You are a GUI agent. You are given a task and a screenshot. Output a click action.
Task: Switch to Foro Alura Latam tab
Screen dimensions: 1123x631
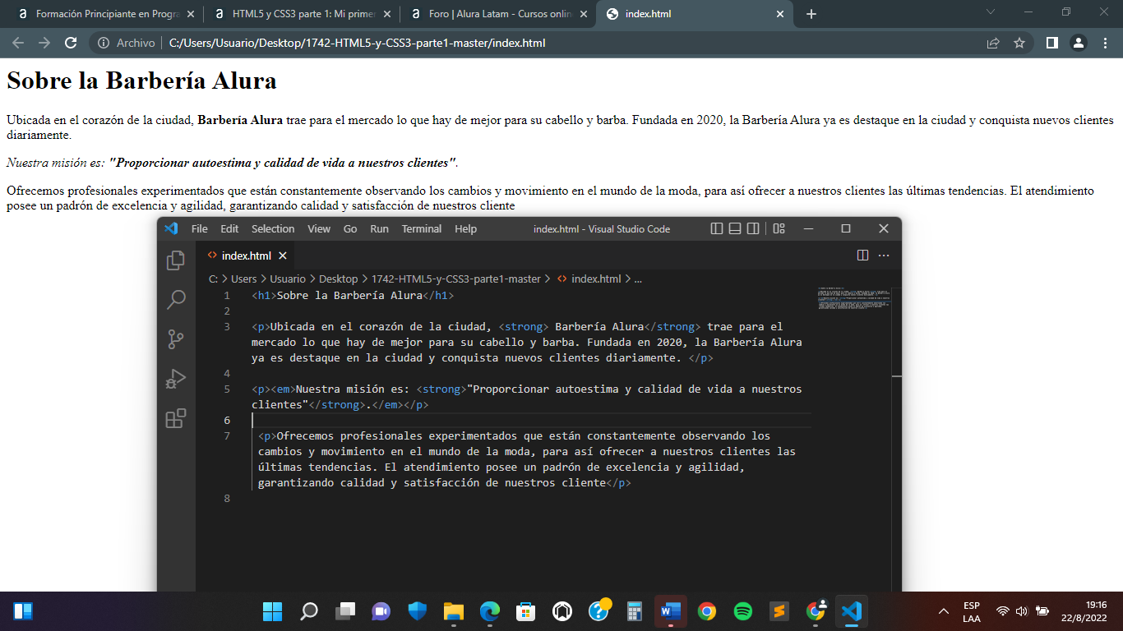pos(497,14)
